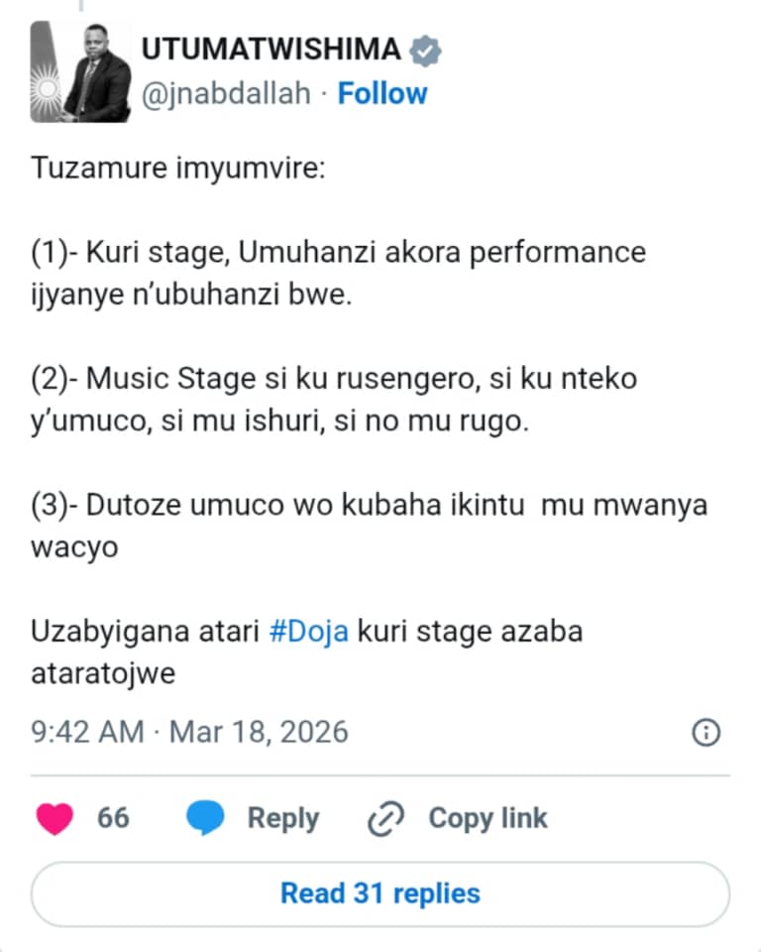Click the blue reply speech bubble icon

[205, 818]
